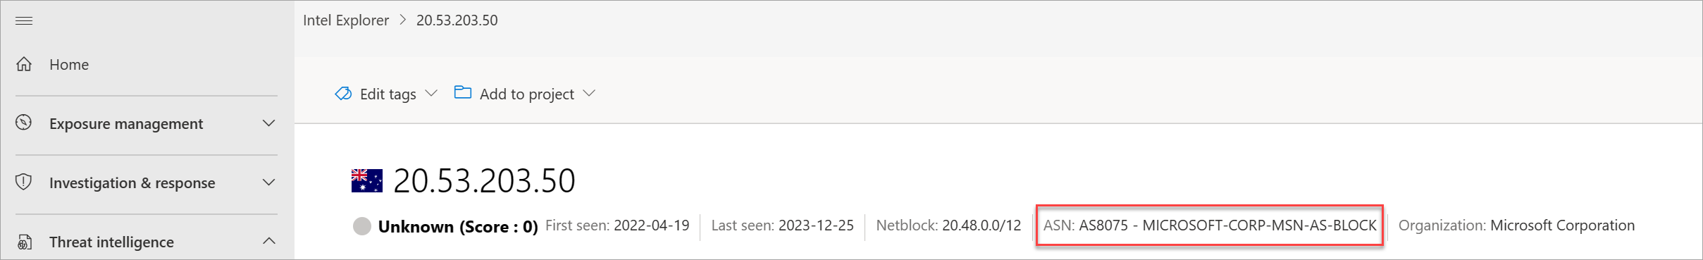1703x260 pixels.
Task: Expand the Investigation & response chevron
Action: pos(268,182)
